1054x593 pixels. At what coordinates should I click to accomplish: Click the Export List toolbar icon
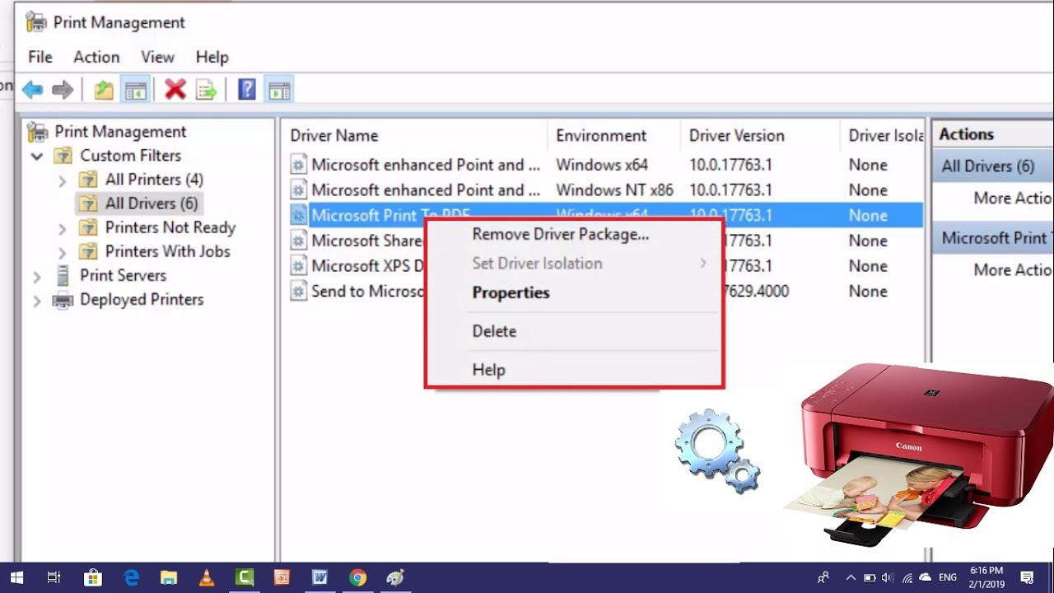206,90
